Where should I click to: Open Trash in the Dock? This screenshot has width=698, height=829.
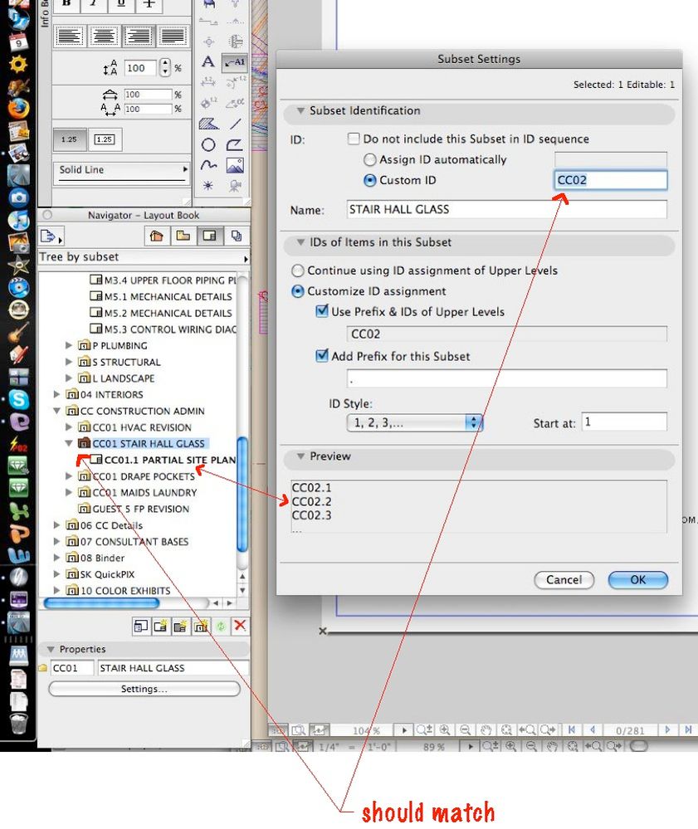pyautogui.click(x=18, y=724)
